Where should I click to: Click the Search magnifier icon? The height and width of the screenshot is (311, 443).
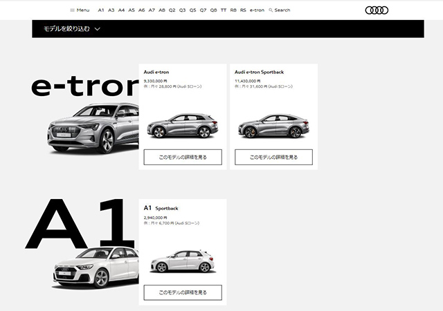coord(271,10)
